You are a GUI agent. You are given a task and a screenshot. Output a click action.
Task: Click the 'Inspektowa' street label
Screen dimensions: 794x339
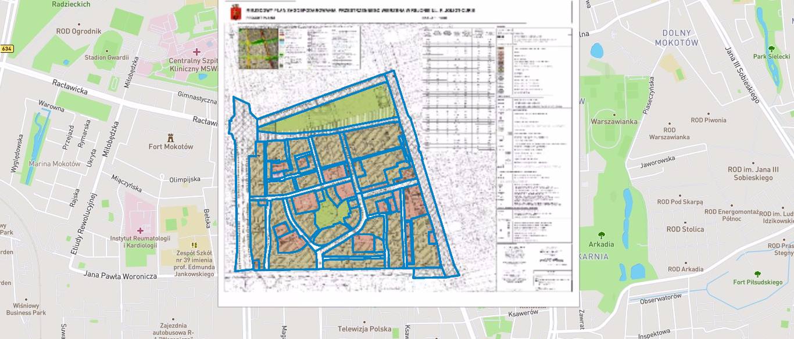[x=654, y=334]
